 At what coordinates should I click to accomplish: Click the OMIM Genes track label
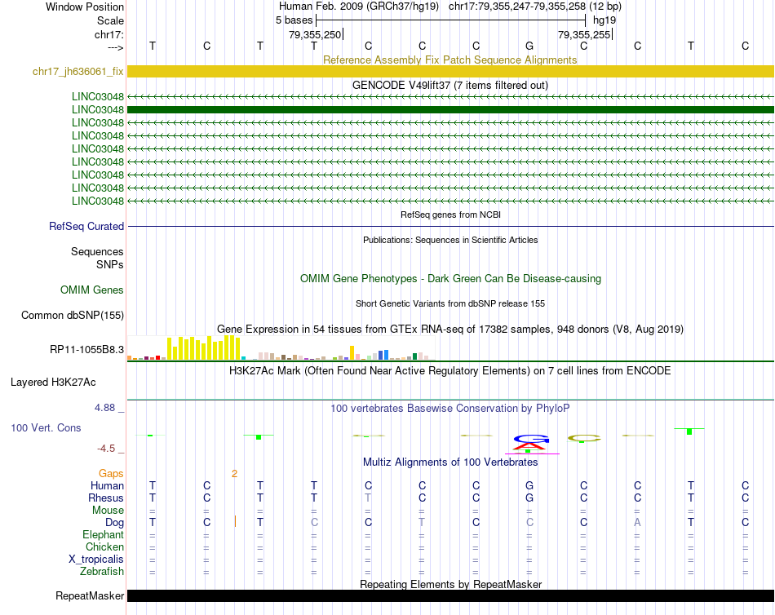coord(91,290)
